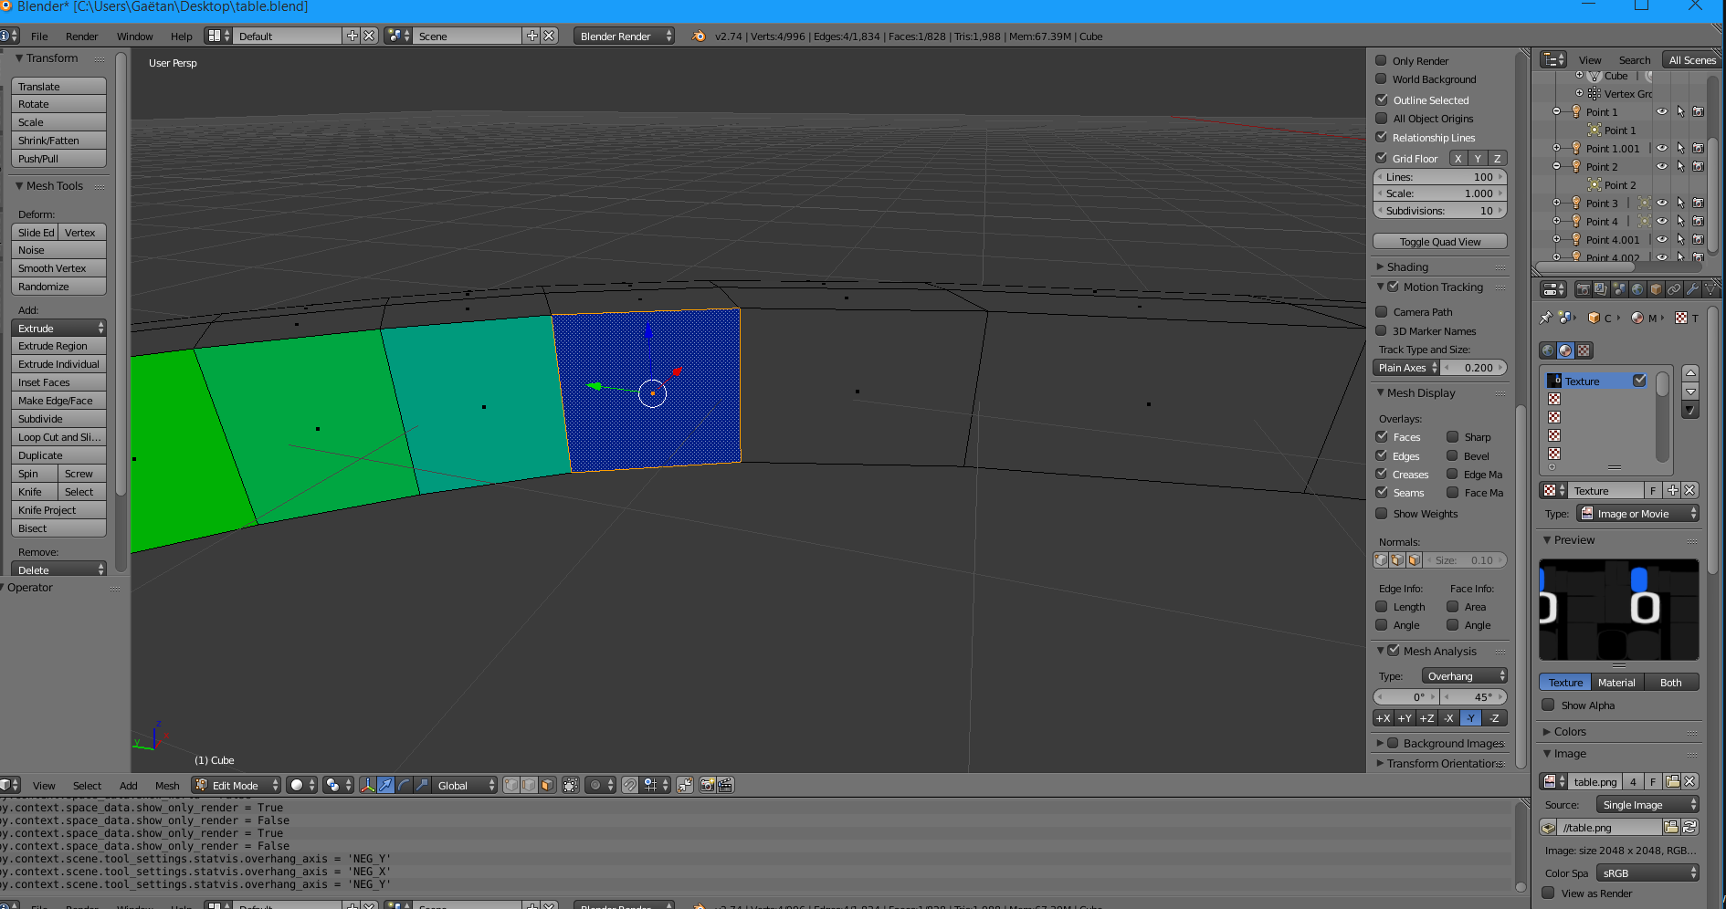Viewport: 1726px width, 909px height.
Task: Click Toggle Quad View button
Action: point(1440,242)
